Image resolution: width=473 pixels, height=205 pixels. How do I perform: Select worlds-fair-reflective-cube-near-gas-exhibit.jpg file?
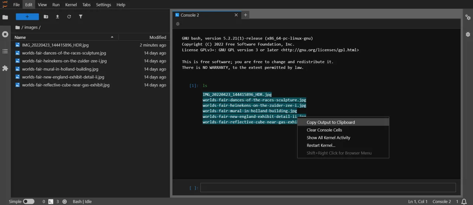tap(91, 85)
